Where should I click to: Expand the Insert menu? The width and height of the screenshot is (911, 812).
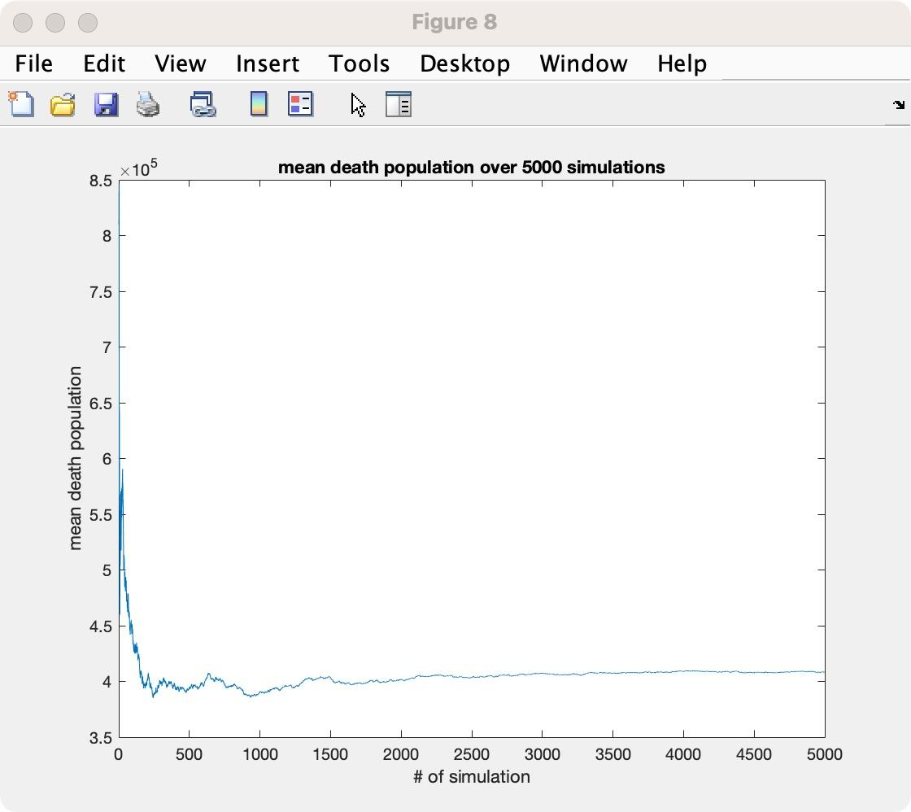pyautogui.click(x=268, y=63)
